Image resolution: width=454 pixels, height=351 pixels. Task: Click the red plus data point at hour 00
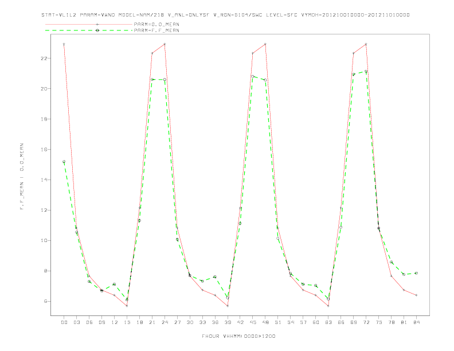[x=64, y=44]
